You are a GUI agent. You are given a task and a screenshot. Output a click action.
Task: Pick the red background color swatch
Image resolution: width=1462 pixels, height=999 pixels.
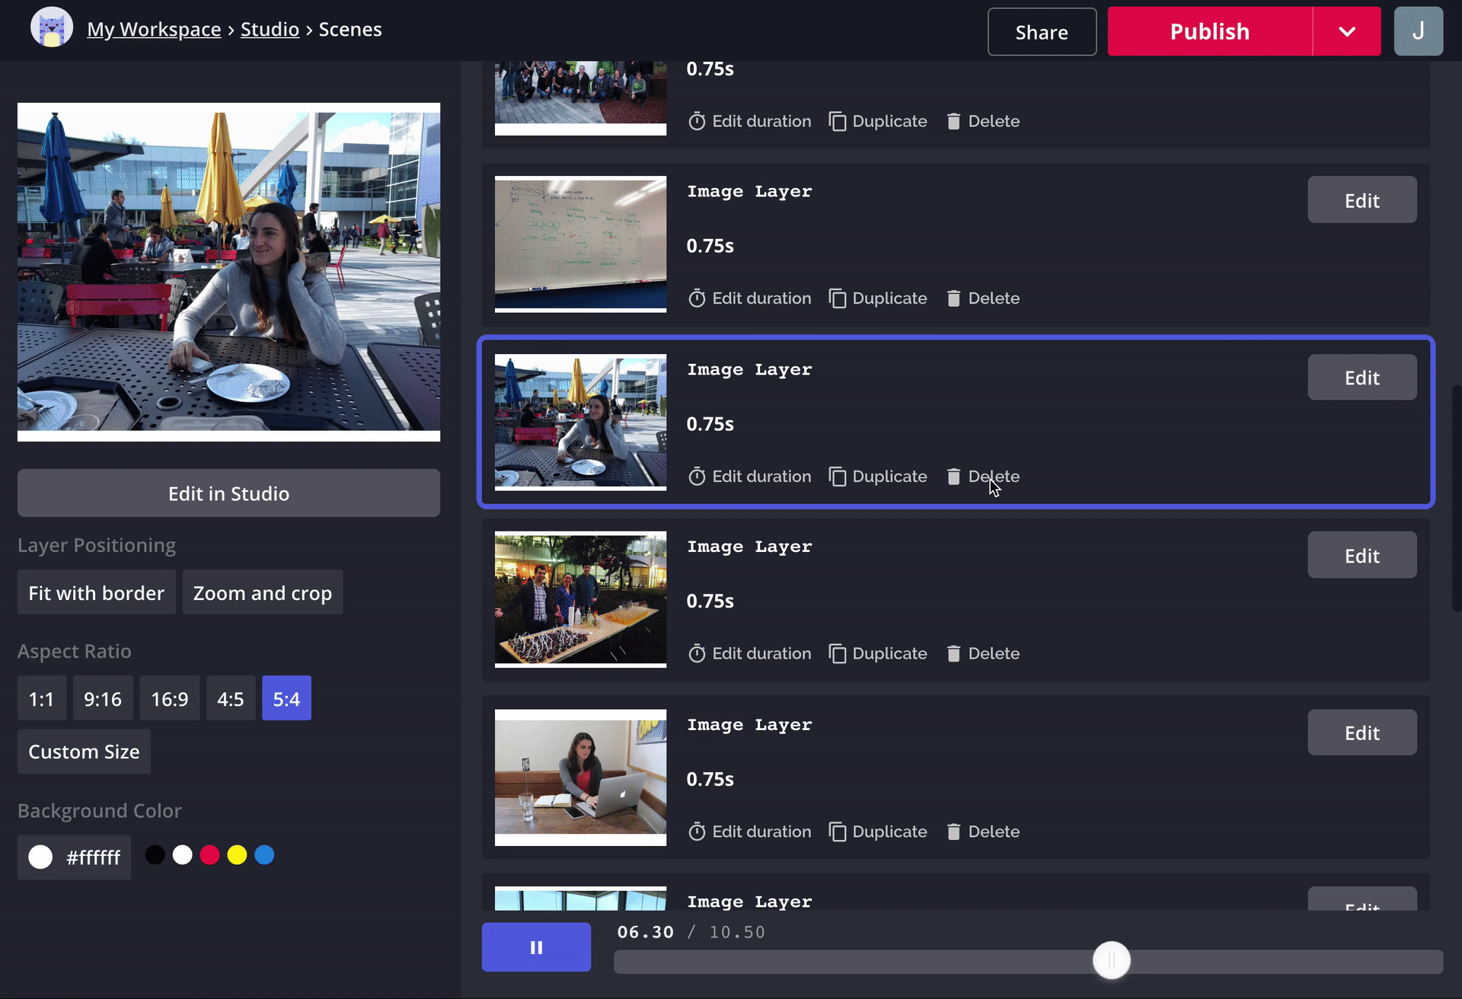[209, 855]
